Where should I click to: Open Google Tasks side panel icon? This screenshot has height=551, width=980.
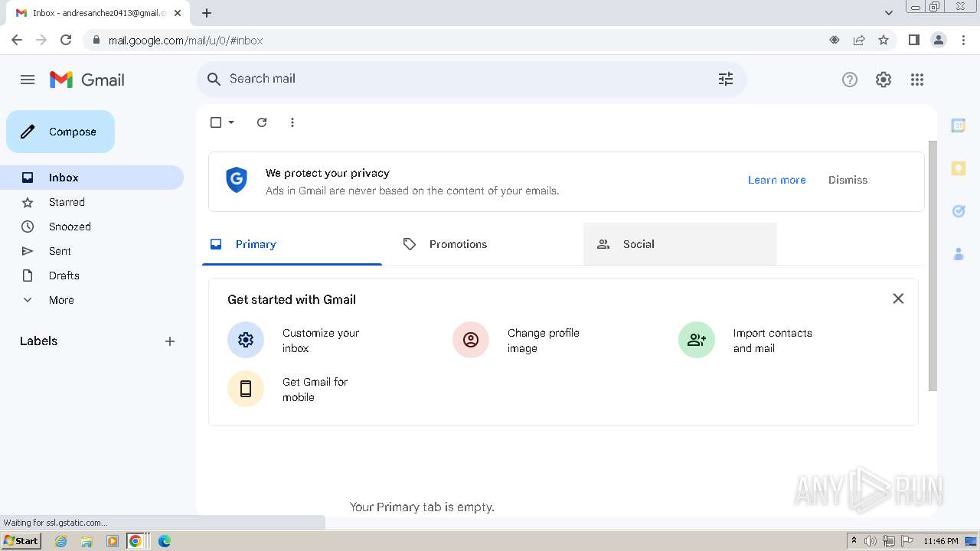(959, 211)
